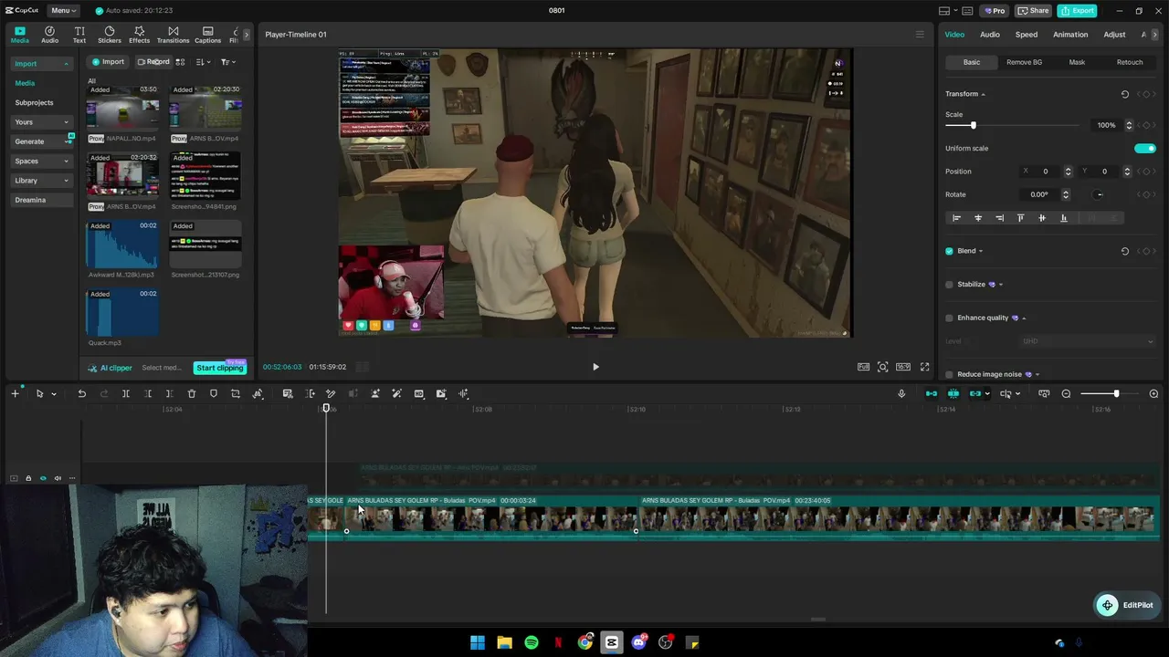
Task: Open the media filter dropdown
Action: 227,62
